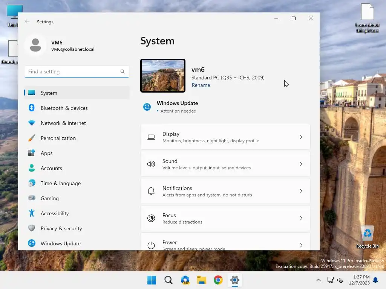This screenshot has width=386, height=289.
Task: Click the network tray icon
Action: (330, 280)
